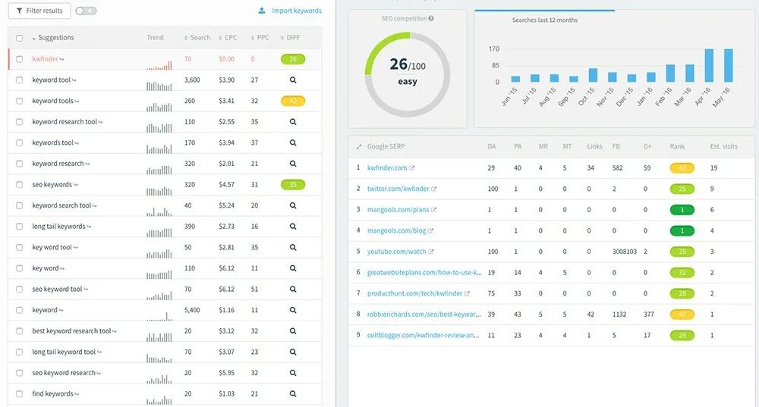759x407 pixels.
Task: Click the green 26 difficulty badge
Action: tap(293, 59)
